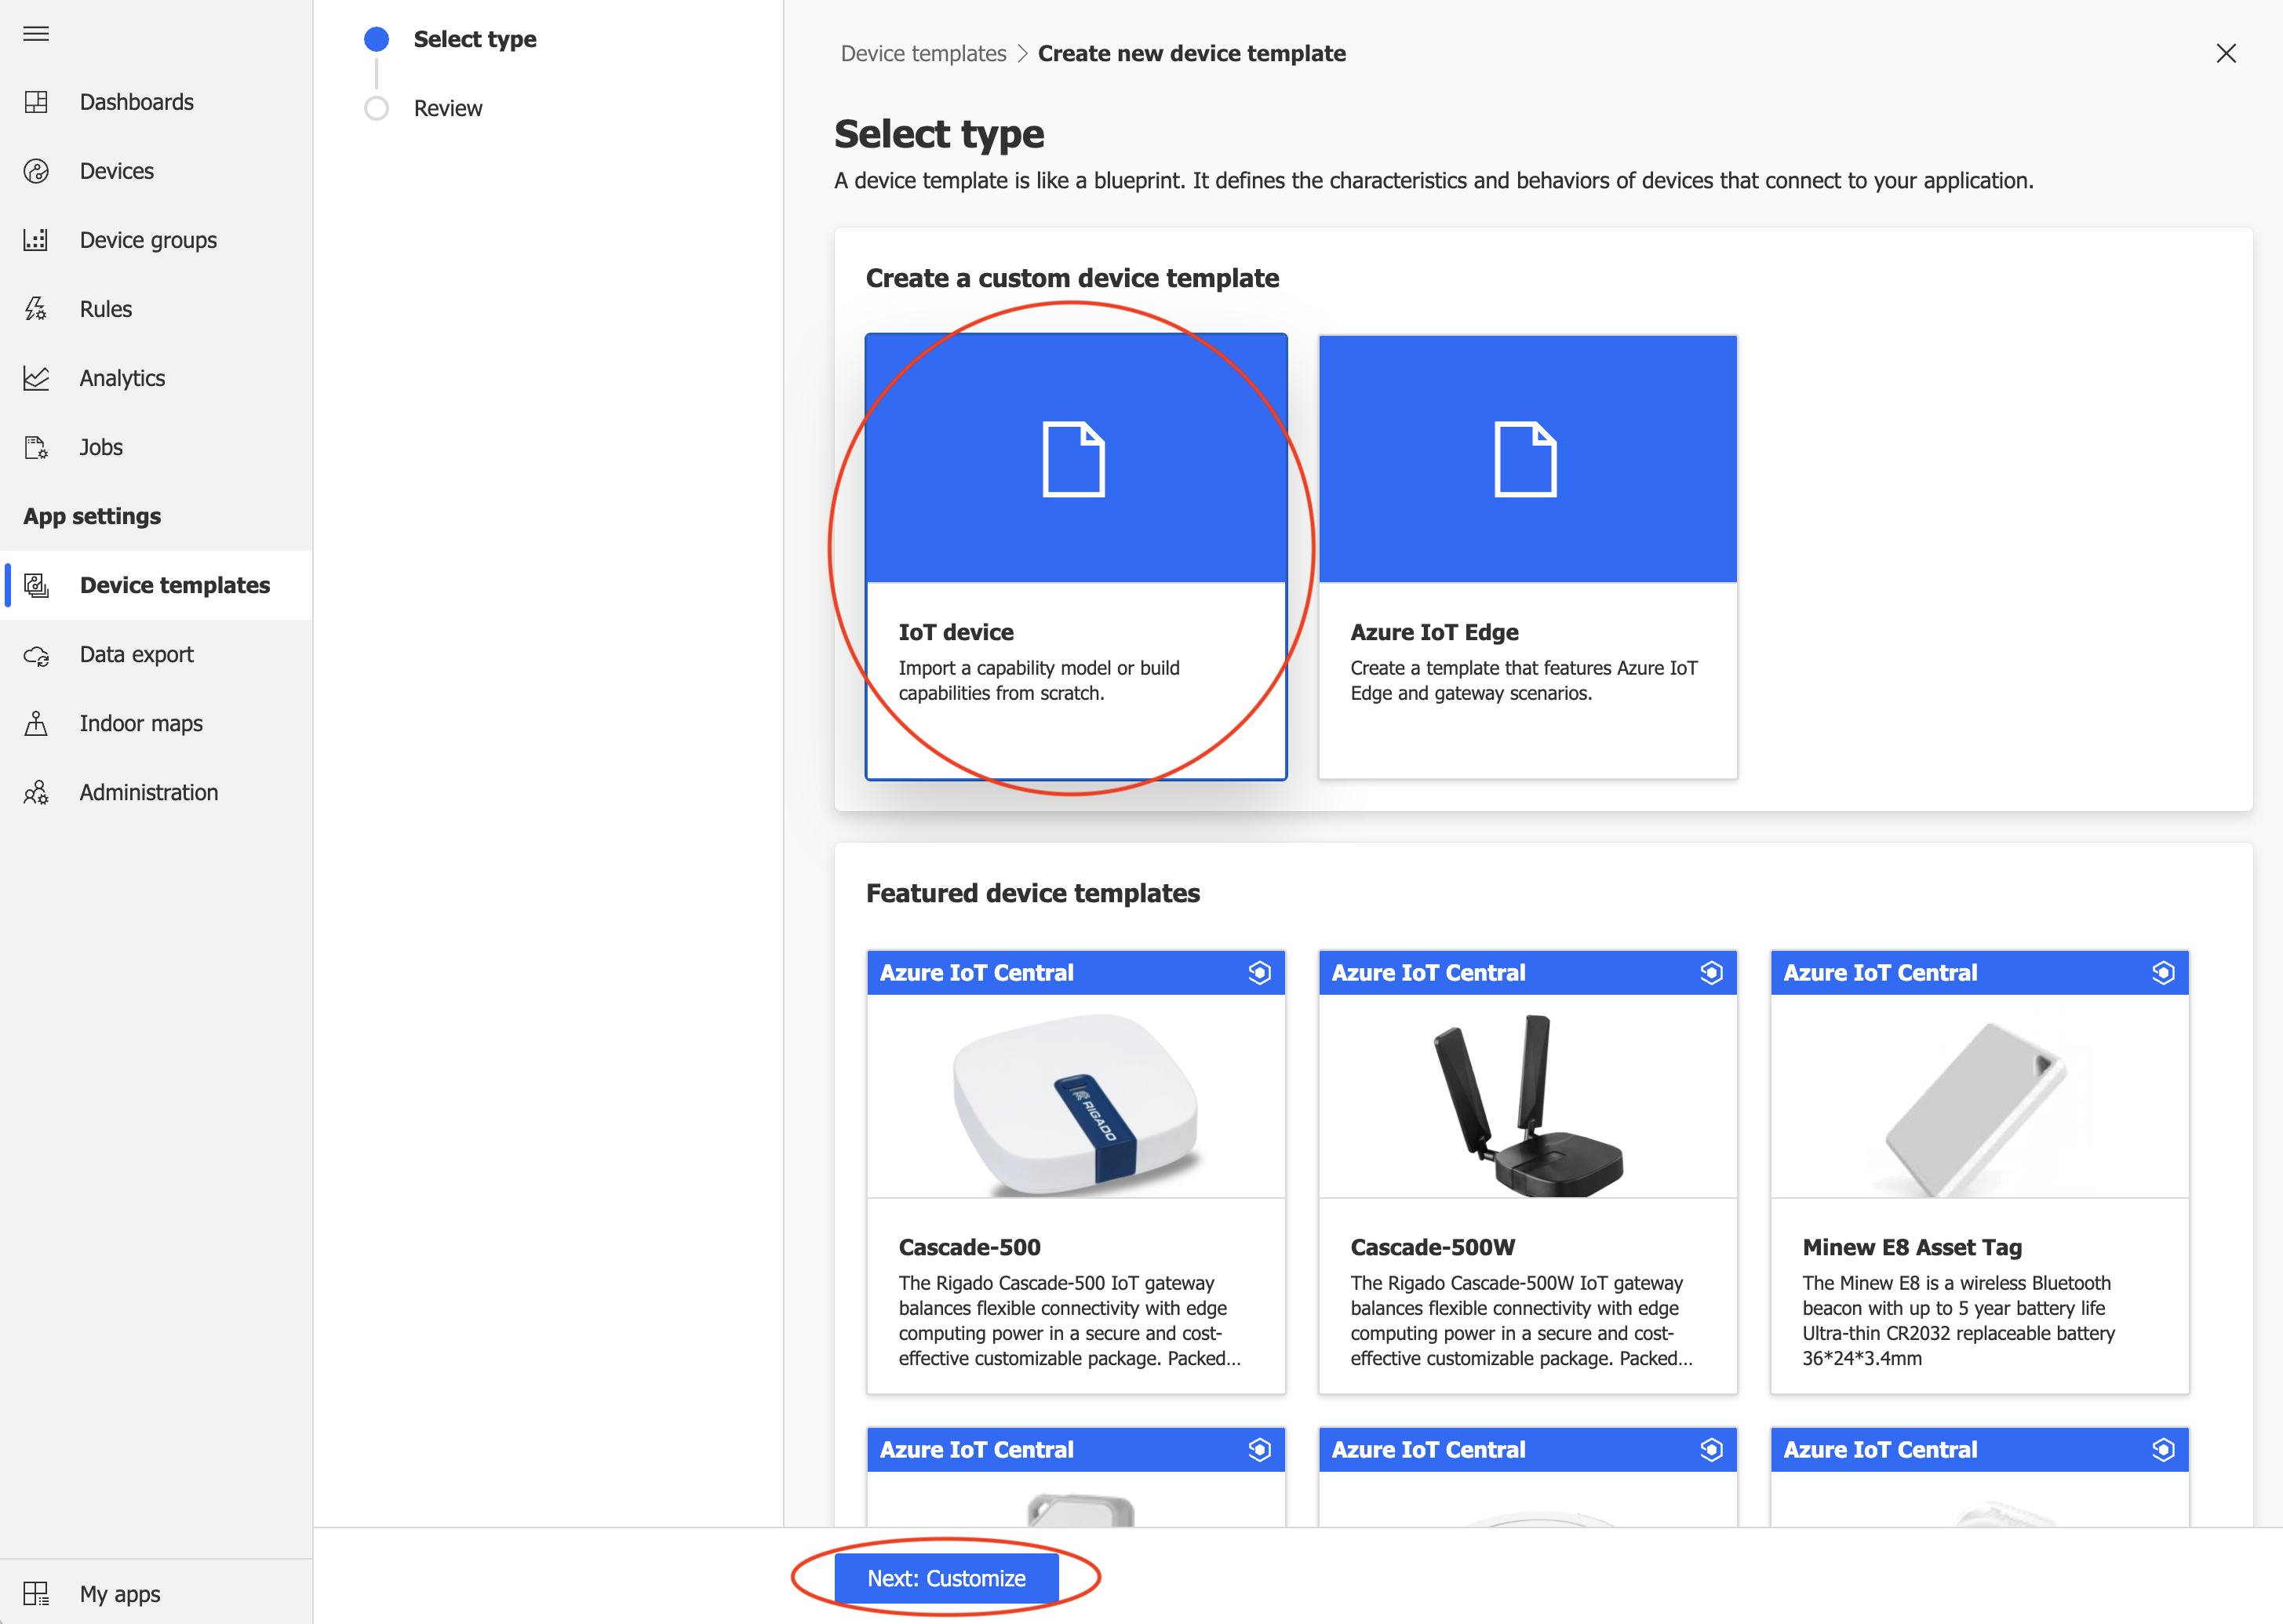Click the Administration people-gear icon
Screen dimensions: 2283x1624
coord(36,792)
